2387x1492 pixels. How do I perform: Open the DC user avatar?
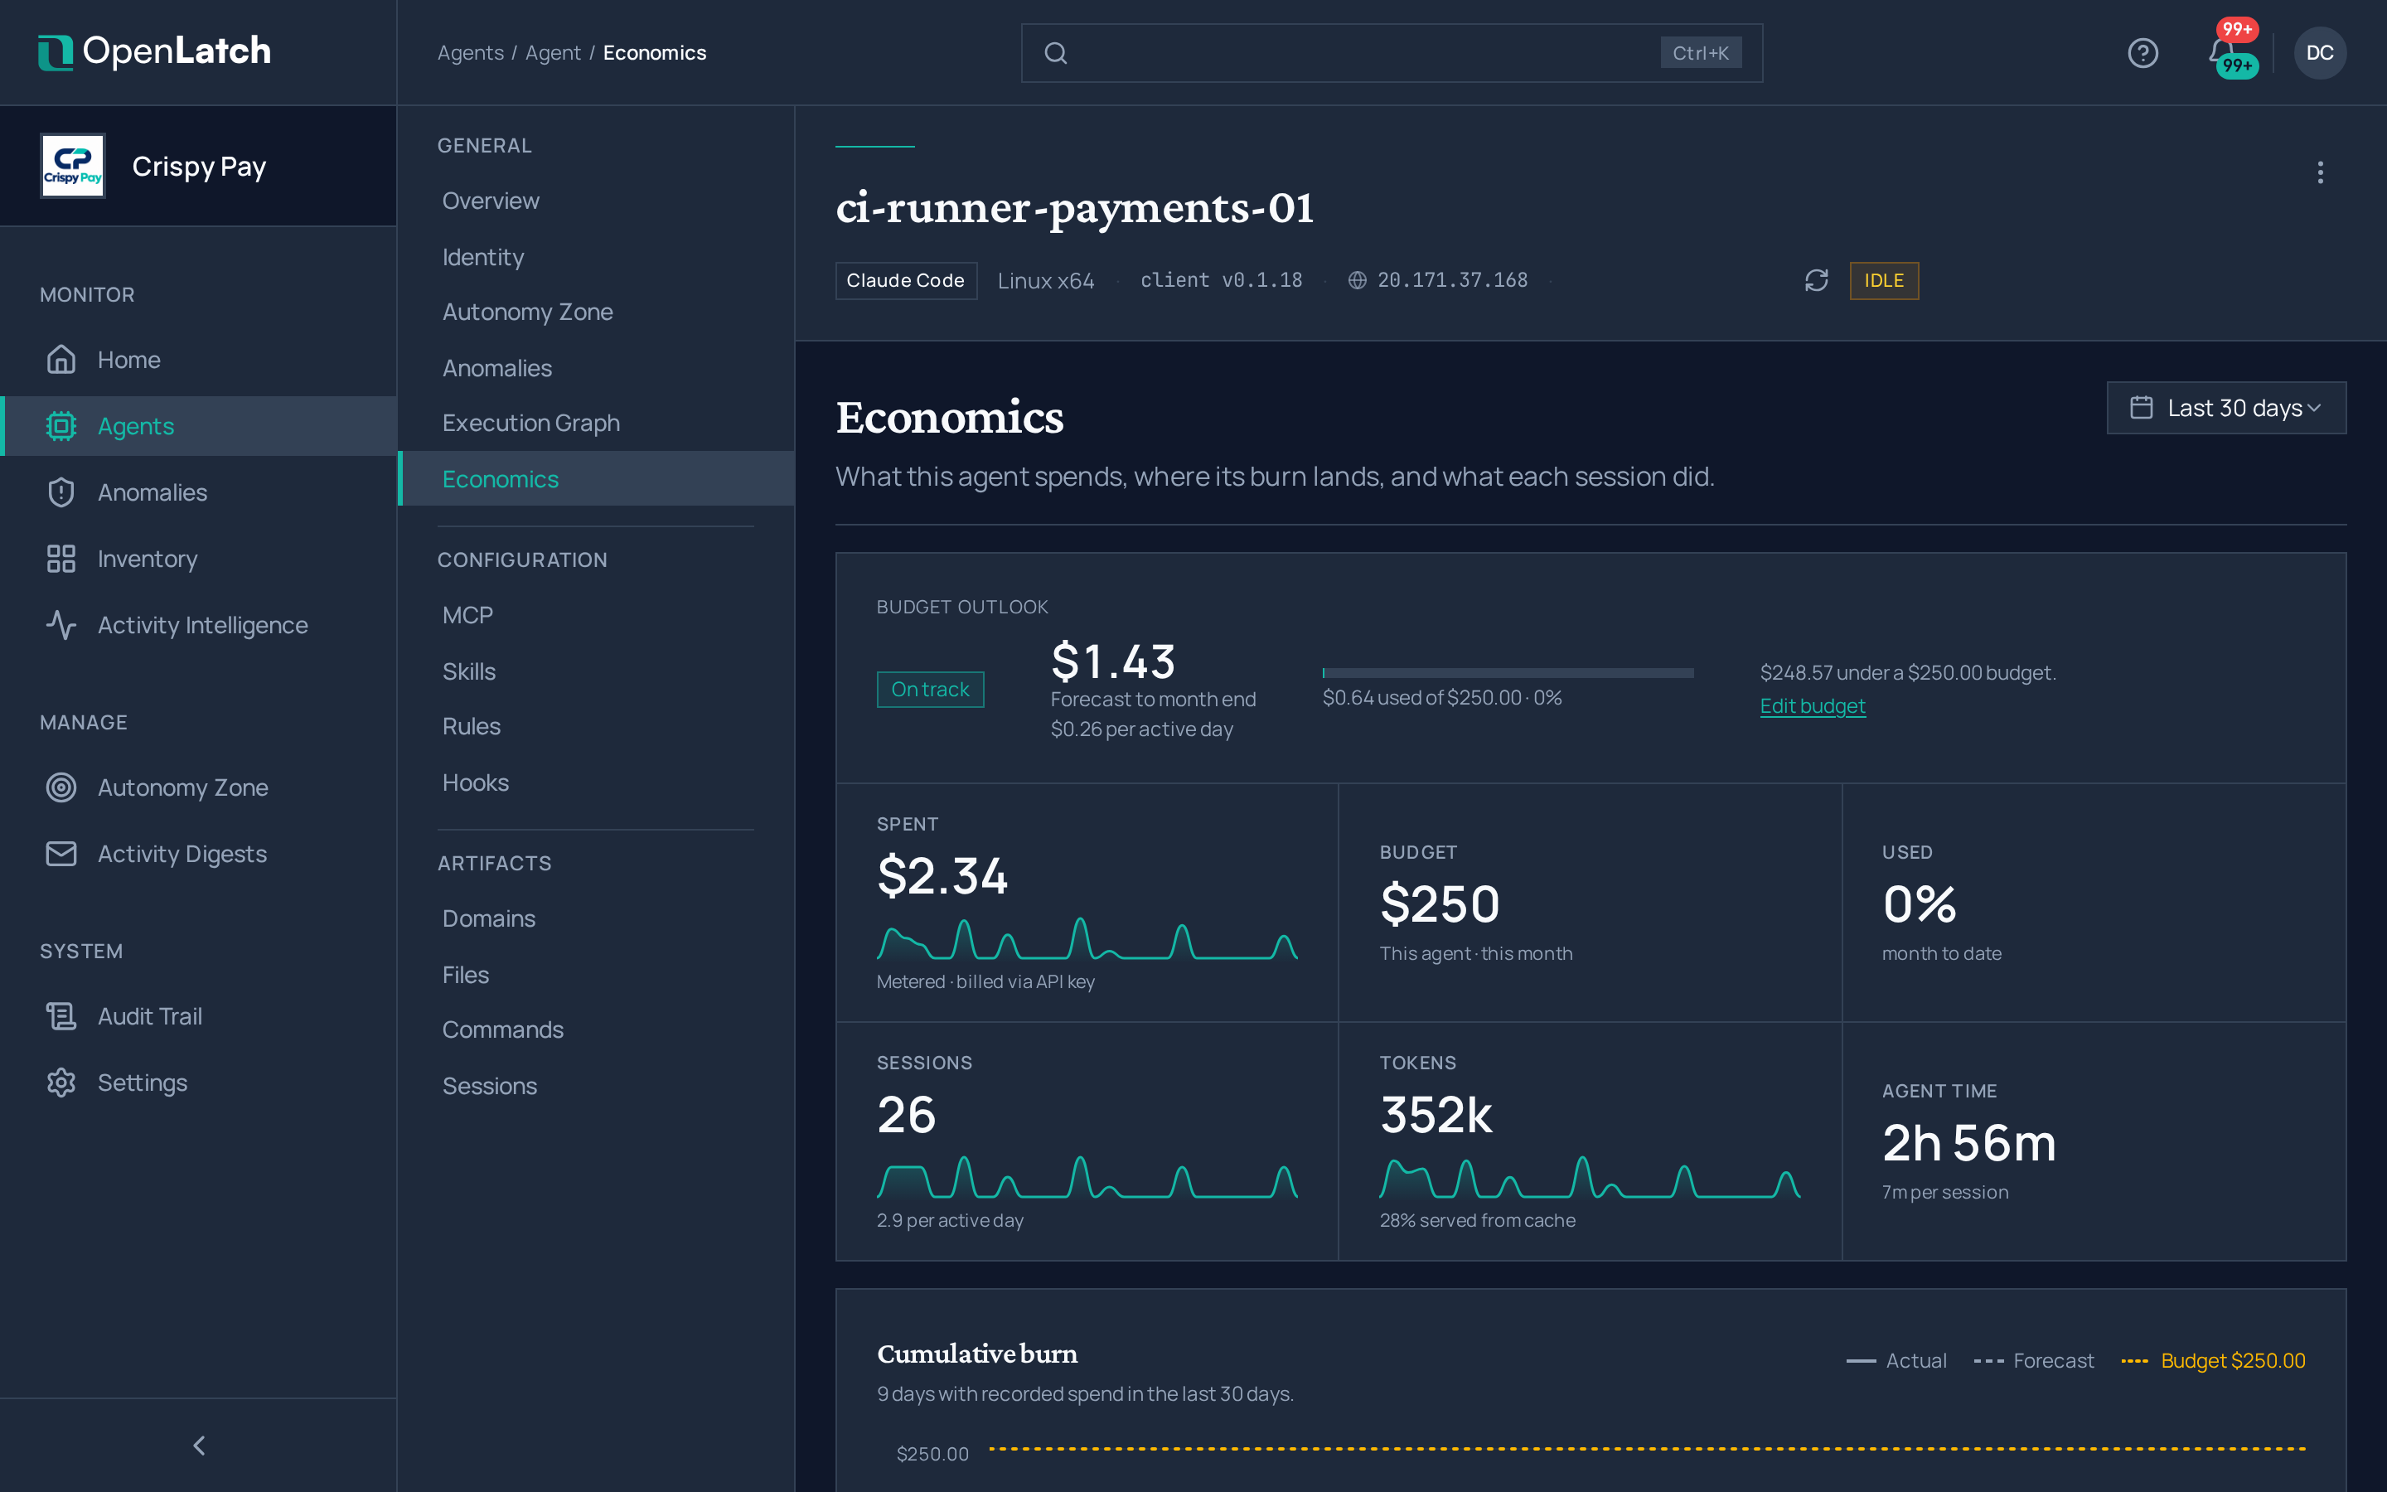click(x=2320, y=52)
